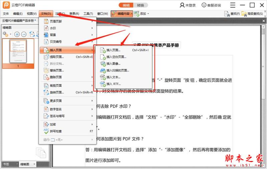The image size is (267, 169).
Task: Close the 书签 panel tab
Action: (17, 164)
